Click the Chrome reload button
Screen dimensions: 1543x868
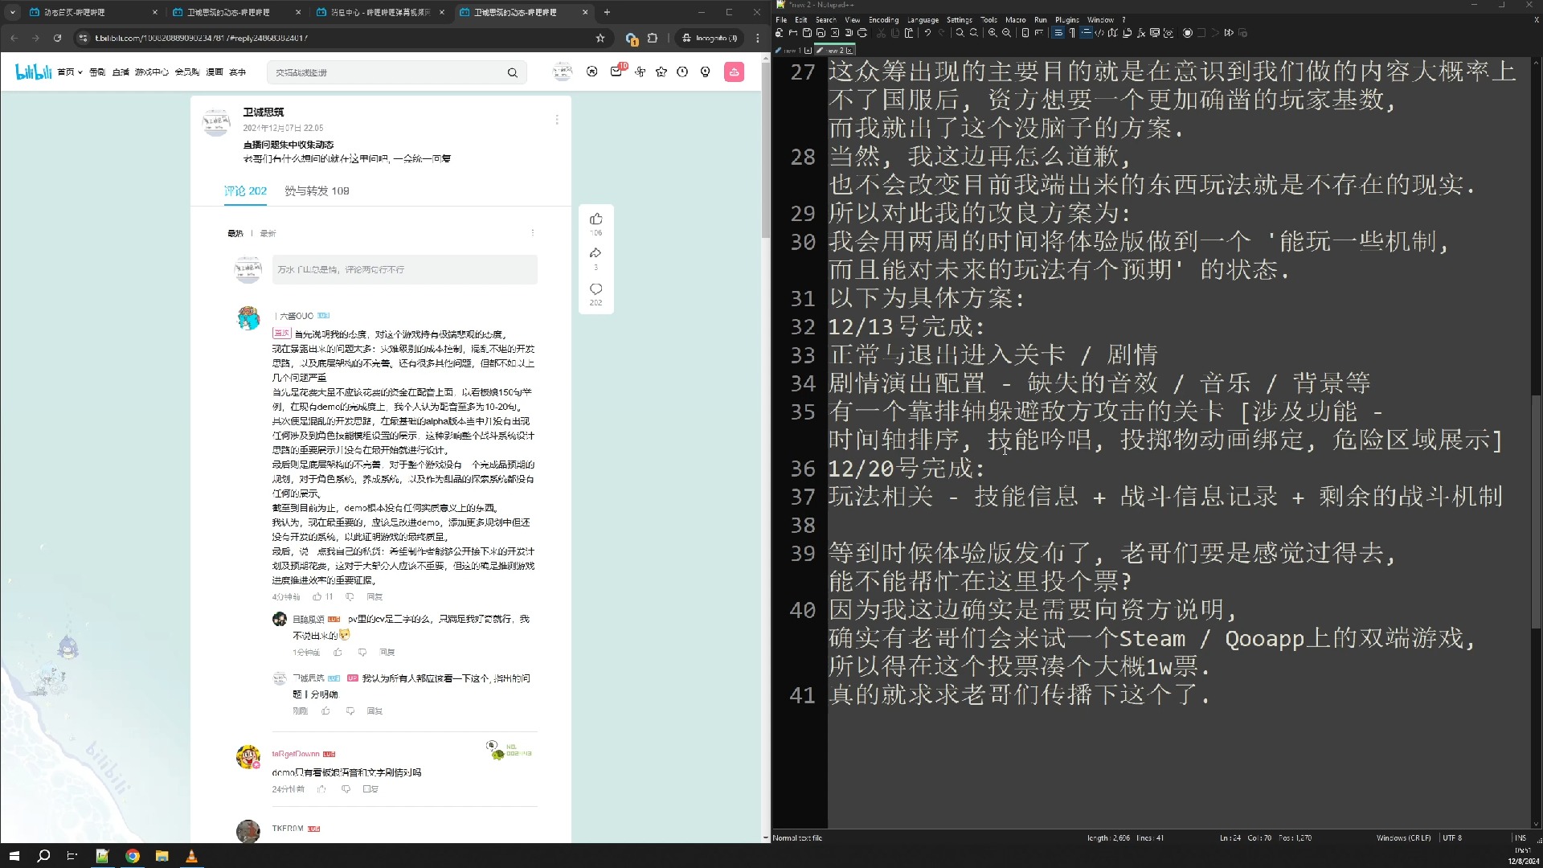[57, 38]
